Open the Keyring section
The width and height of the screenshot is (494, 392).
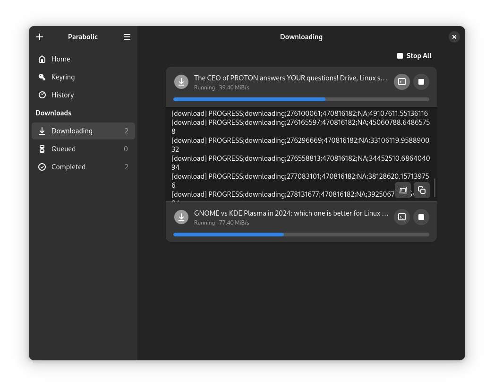[63, 77]
